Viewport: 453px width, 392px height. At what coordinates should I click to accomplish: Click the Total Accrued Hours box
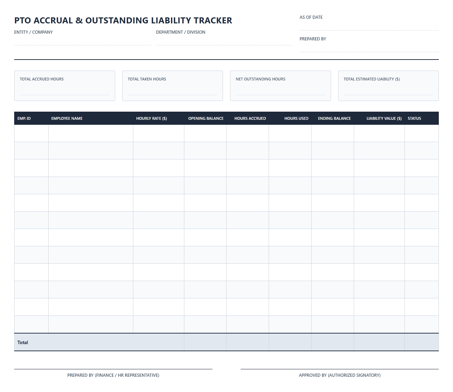(65, 86)
